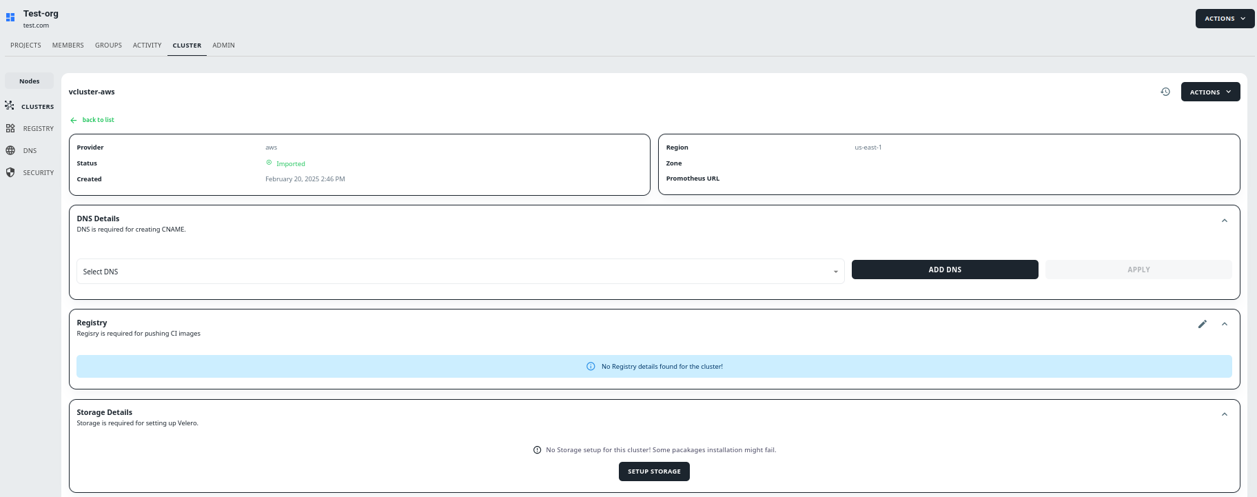Click the test.com domain text
The height and width of the screenshot is (497, 1257).
(x=36, y=26)
